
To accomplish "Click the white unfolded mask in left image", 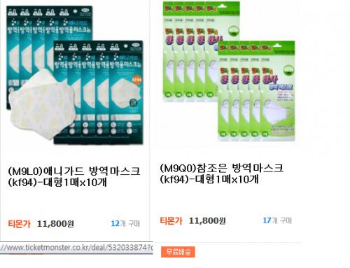I will [42, 104].
